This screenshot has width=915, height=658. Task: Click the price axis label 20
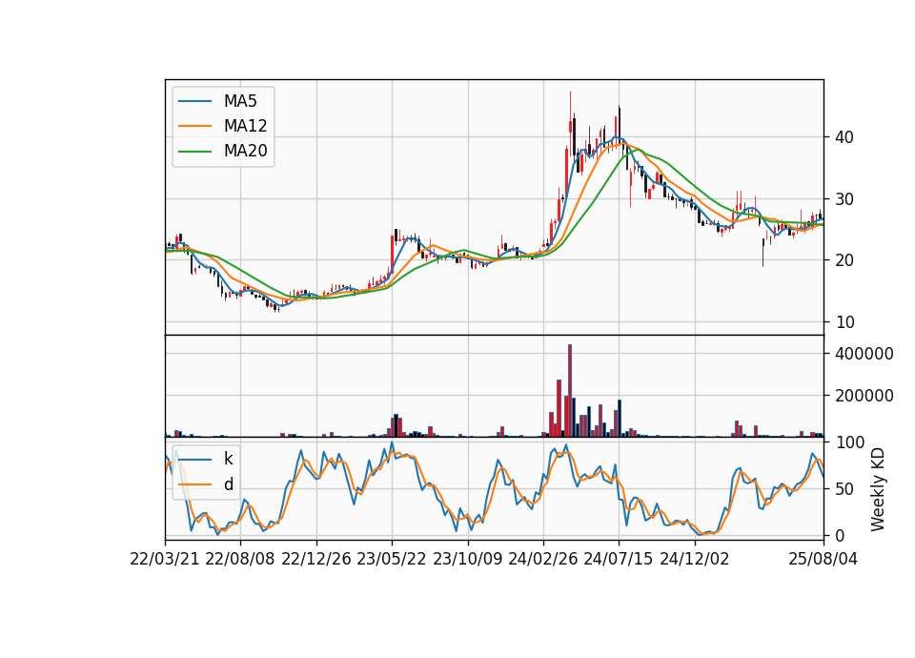click(x=844, y=260)
